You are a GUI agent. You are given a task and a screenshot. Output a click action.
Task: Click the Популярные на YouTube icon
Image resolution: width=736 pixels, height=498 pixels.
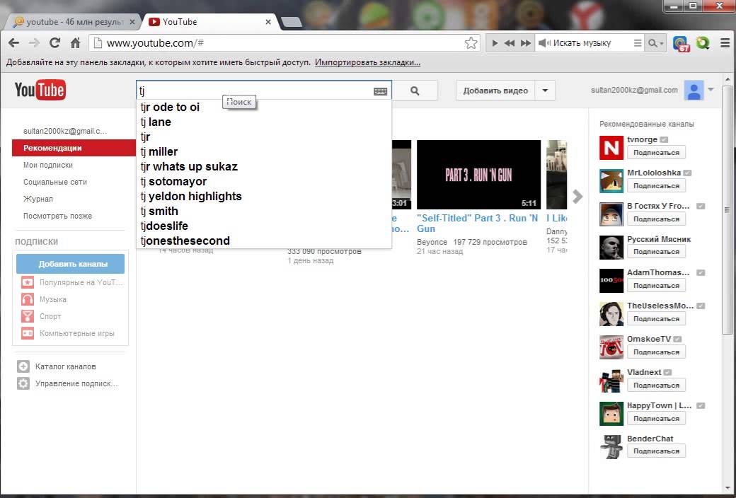(x=28, y=282)
